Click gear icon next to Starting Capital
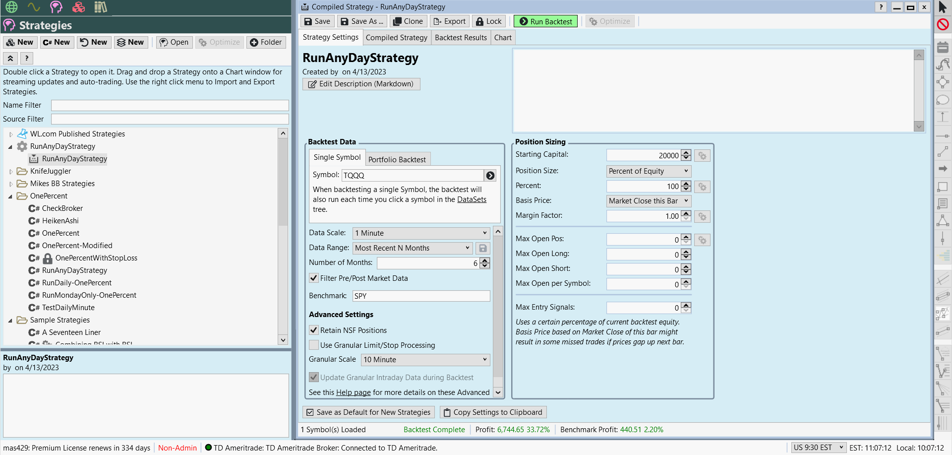 (x=702, y=156)
